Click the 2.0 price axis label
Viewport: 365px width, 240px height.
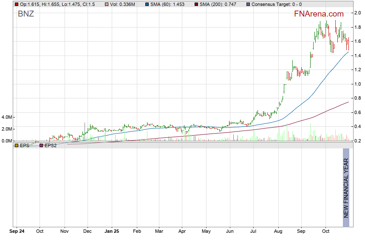click(x=358, y=13)
